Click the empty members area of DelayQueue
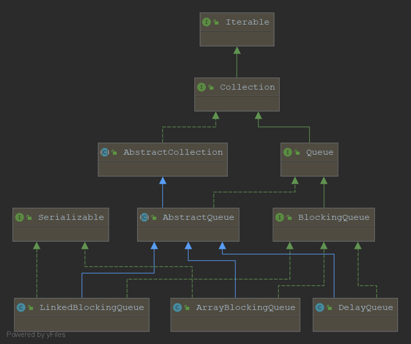Viewport: 411px width, 344px height. (355, 324)
